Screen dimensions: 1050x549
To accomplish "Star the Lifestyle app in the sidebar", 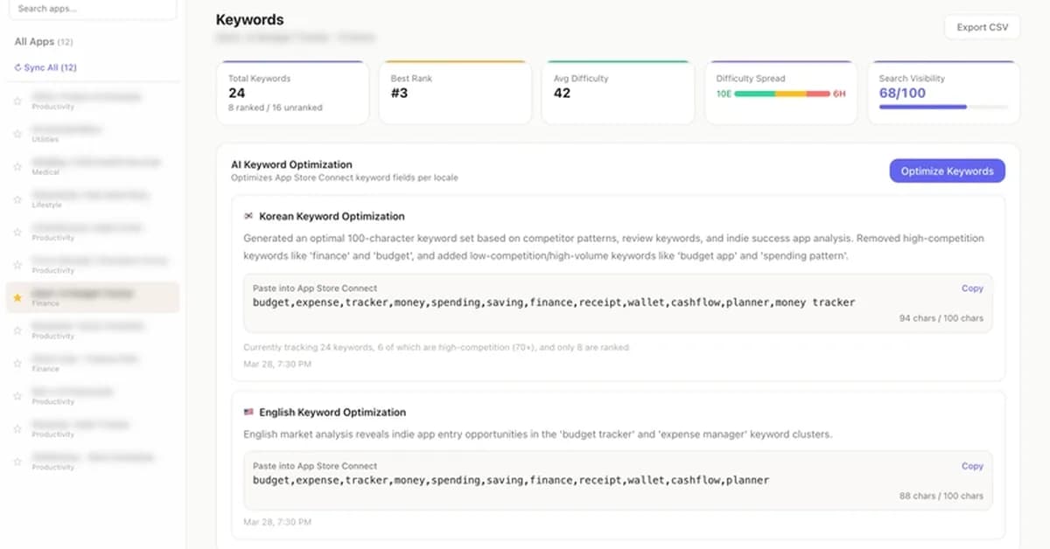I will (17, 199).
